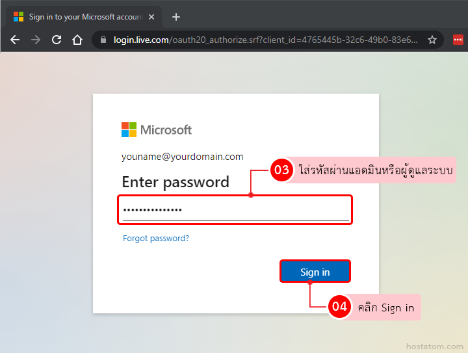Image resolution: width=468 pixels, height=353 pixels.
Task: Bookmark this page with the star icon
Action: (x=432, y=40)
